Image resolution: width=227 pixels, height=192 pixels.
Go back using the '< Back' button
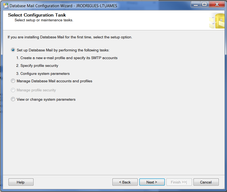(125, 182)
